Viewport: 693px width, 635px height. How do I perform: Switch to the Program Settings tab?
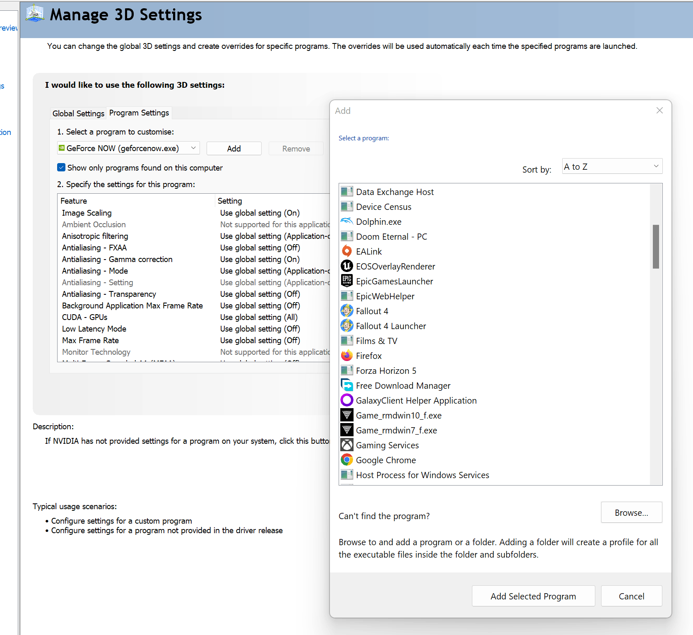click(139, 113)
